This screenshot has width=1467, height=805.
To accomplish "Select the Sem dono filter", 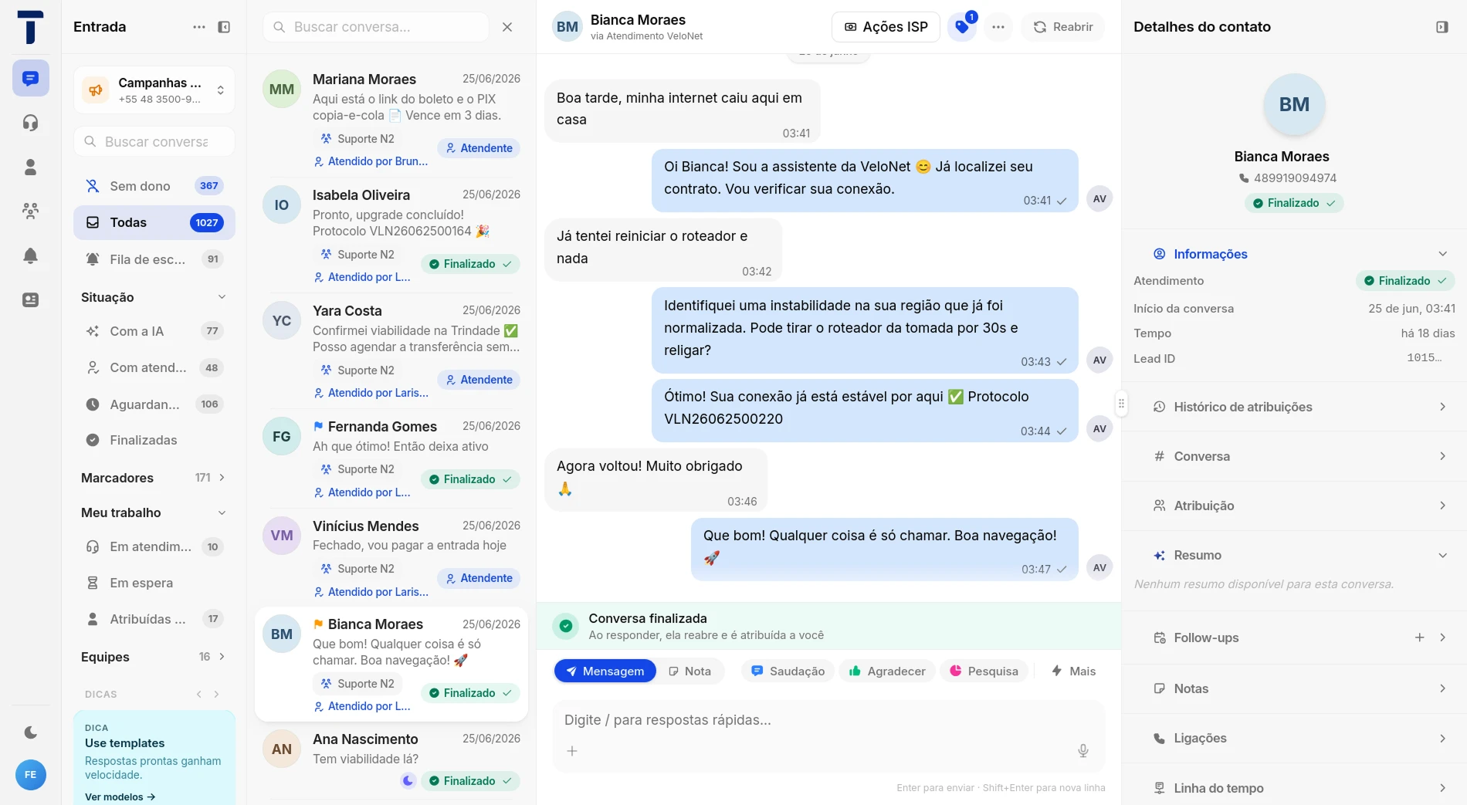I will [154, 186].
